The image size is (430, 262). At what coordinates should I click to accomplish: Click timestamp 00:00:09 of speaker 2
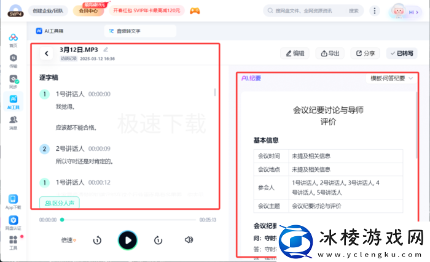(100, 149)
